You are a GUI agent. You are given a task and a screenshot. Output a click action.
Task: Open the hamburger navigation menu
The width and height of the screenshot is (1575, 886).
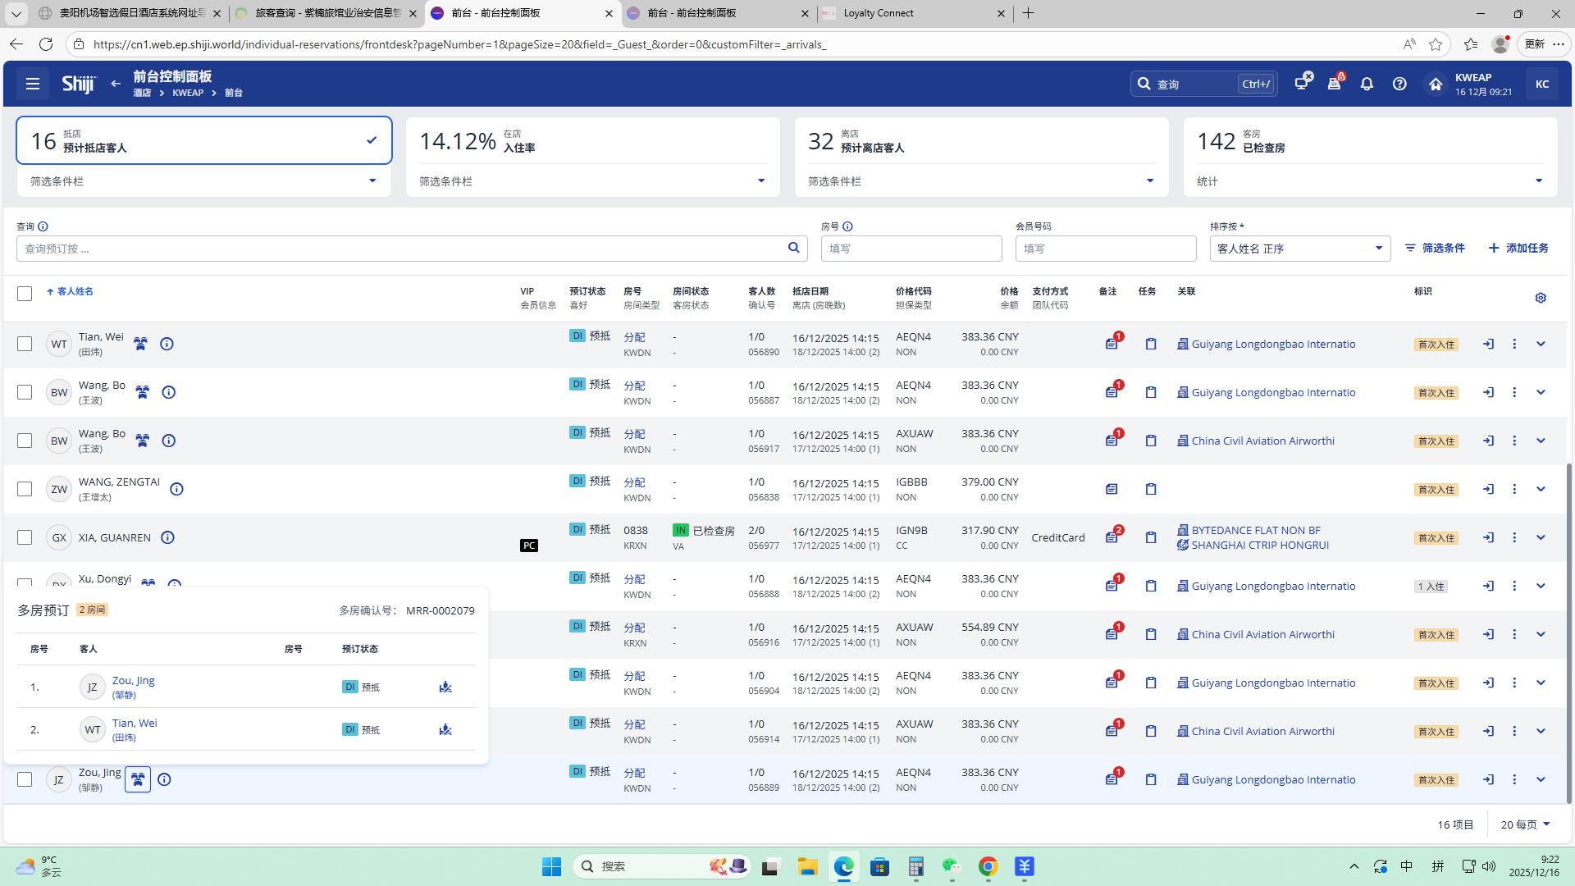tap(33, 84)
